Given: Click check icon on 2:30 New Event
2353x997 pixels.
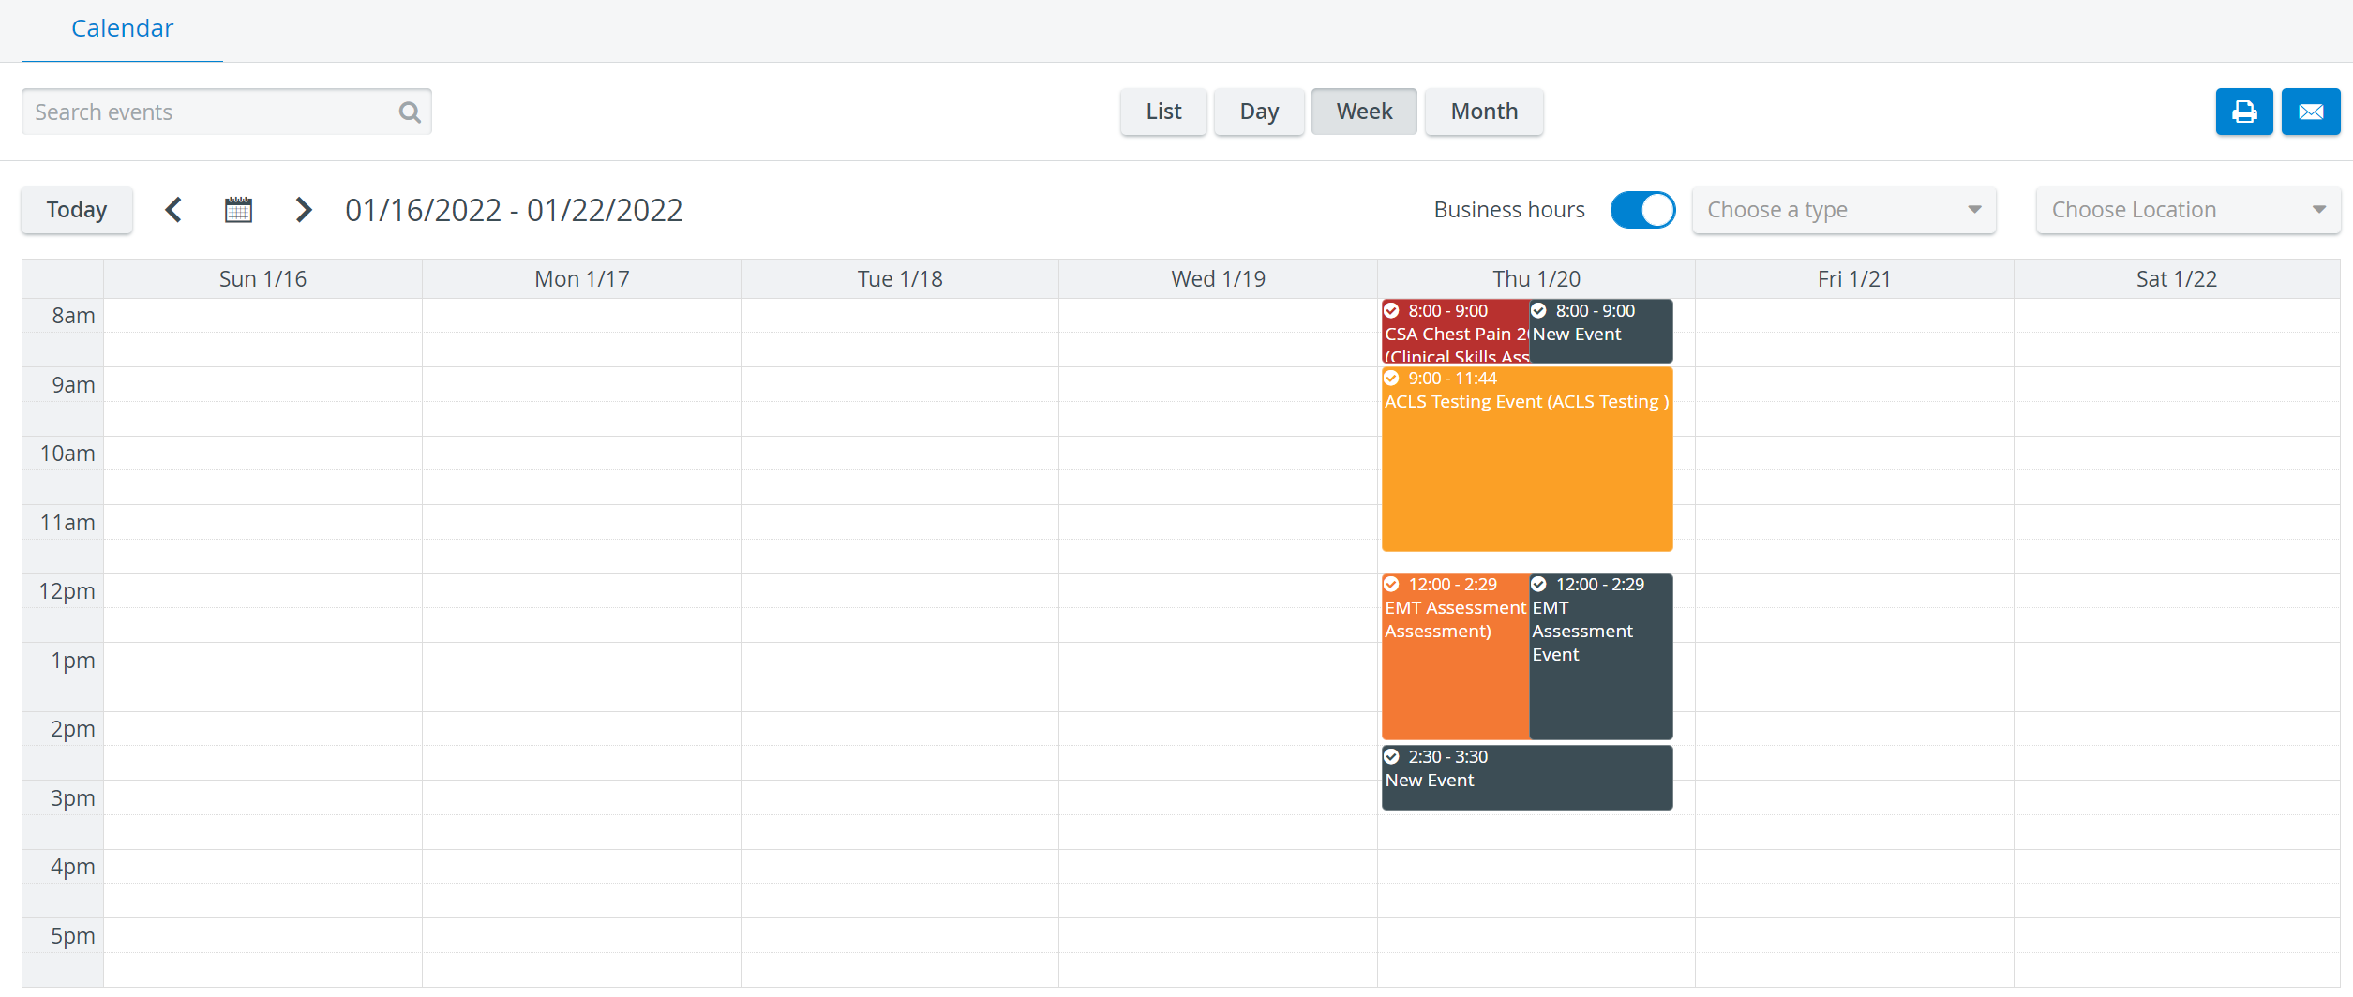Looking at the screenshot, I should [x=1392, y=756].
